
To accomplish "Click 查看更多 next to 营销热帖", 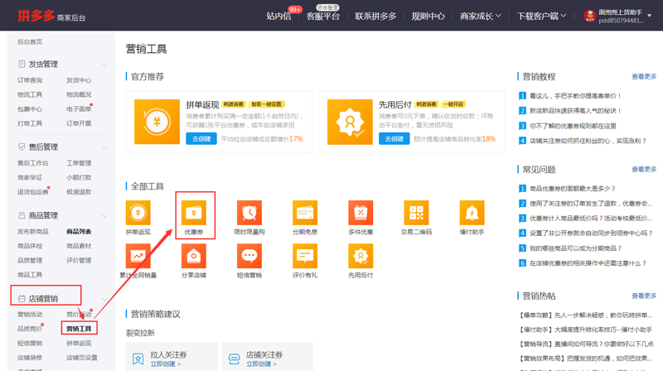I will [644, 296].
